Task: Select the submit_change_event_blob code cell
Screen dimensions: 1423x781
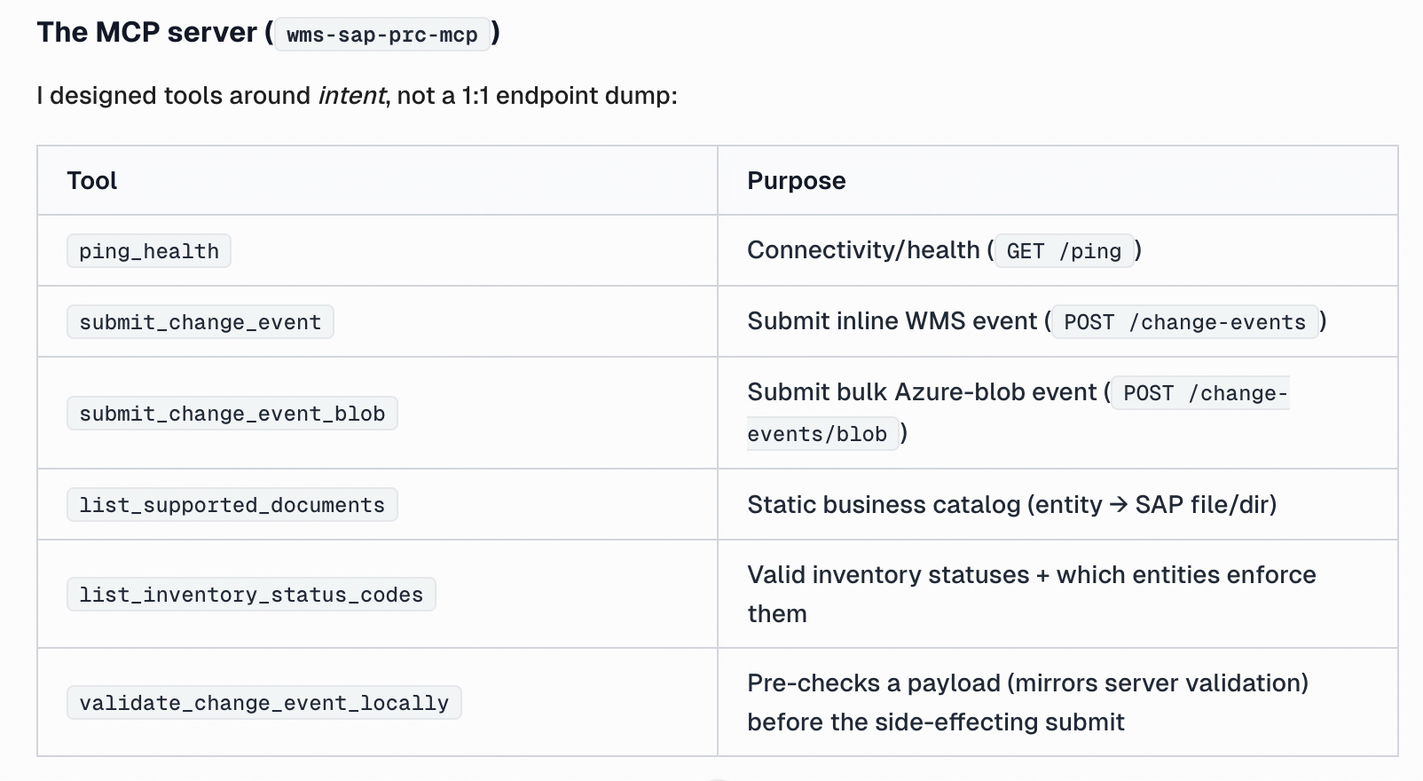Action: click(x=232, y=414)
